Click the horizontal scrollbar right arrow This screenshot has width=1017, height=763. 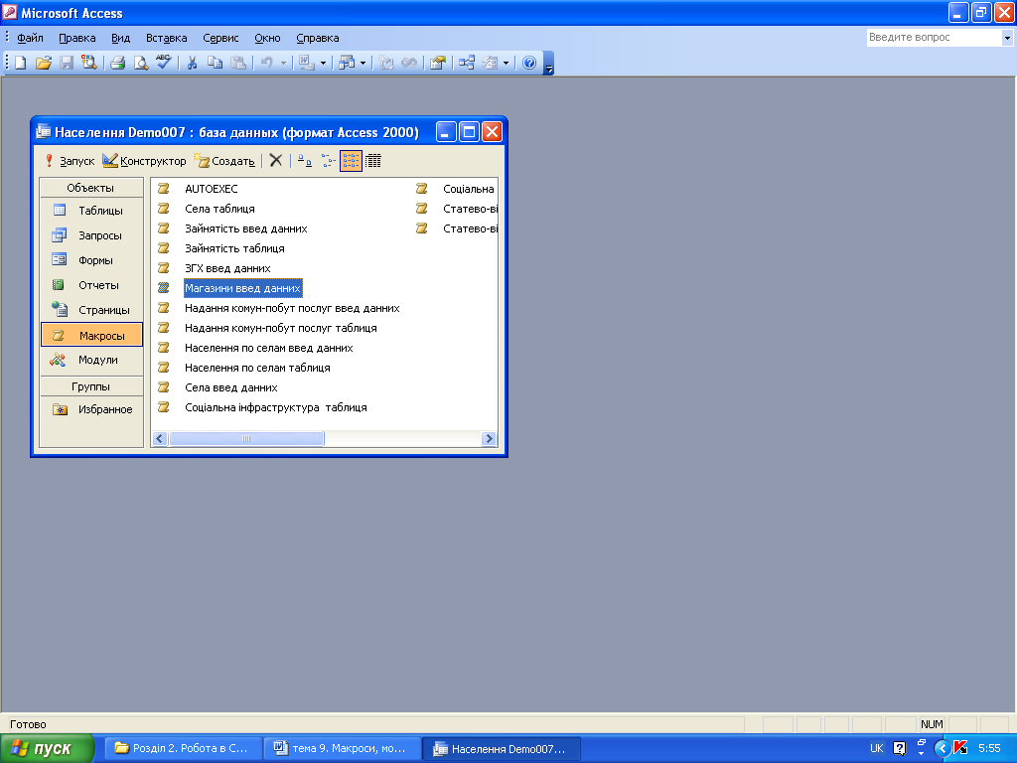click(x=489, y=438)
